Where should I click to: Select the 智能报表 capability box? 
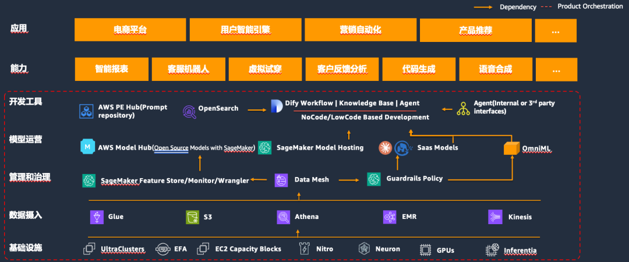coord(111,69)
